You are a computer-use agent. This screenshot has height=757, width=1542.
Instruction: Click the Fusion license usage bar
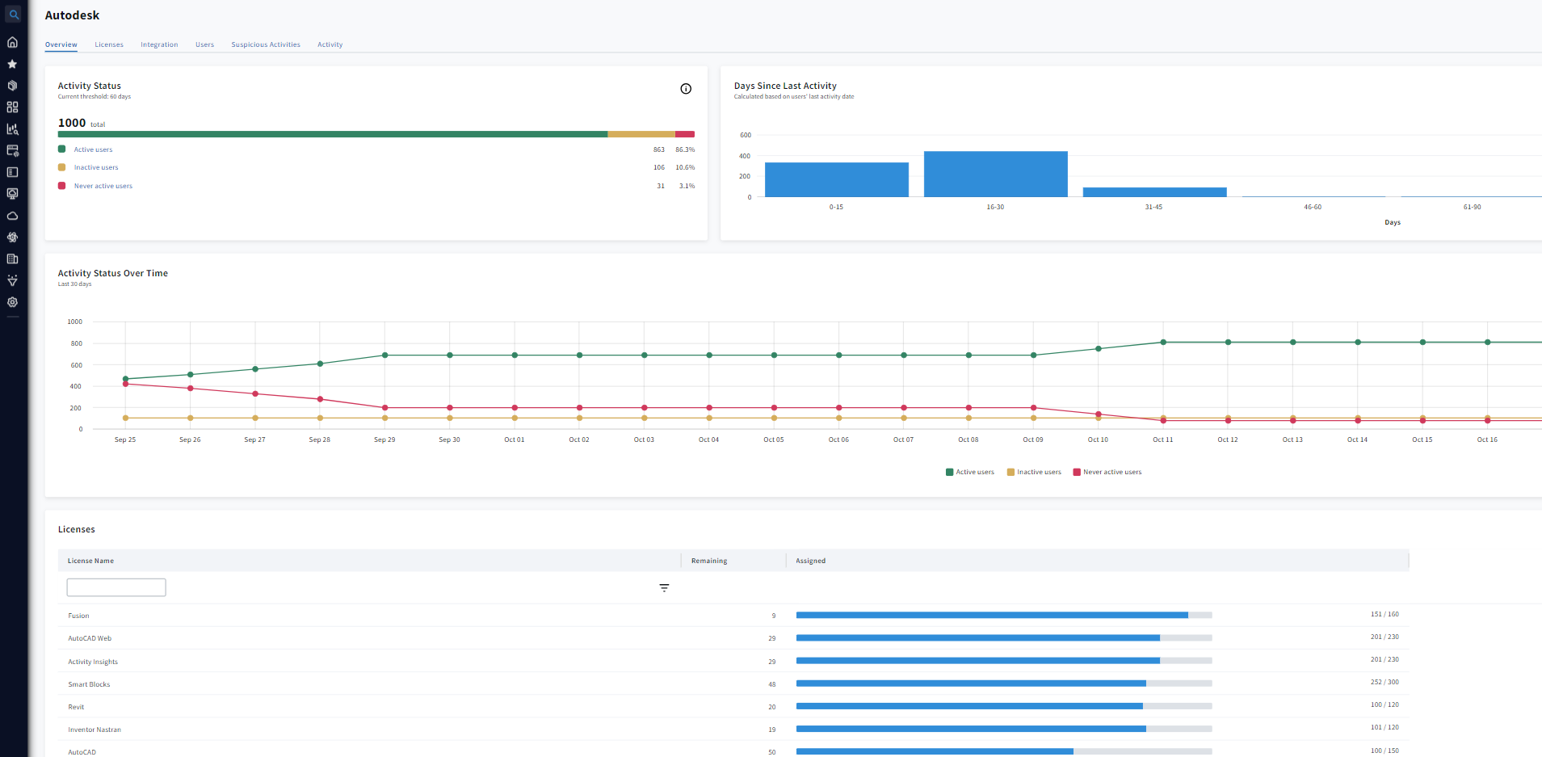coord(1003,615)
